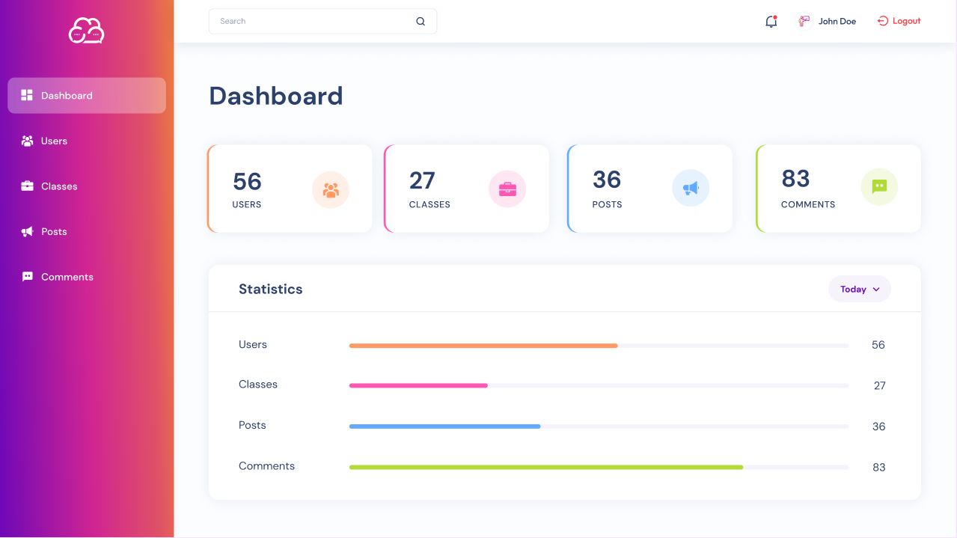The width and height of the screenshot is (957, 538).
Task: Select the Users icon in the sidebar
Action: (x=26, y=141)
